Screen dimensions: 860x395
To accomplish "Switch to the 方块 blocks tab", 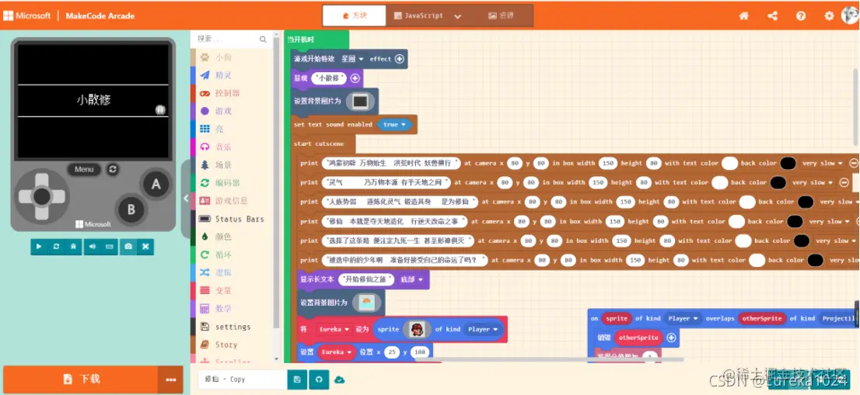I will (x=355, y=16).
